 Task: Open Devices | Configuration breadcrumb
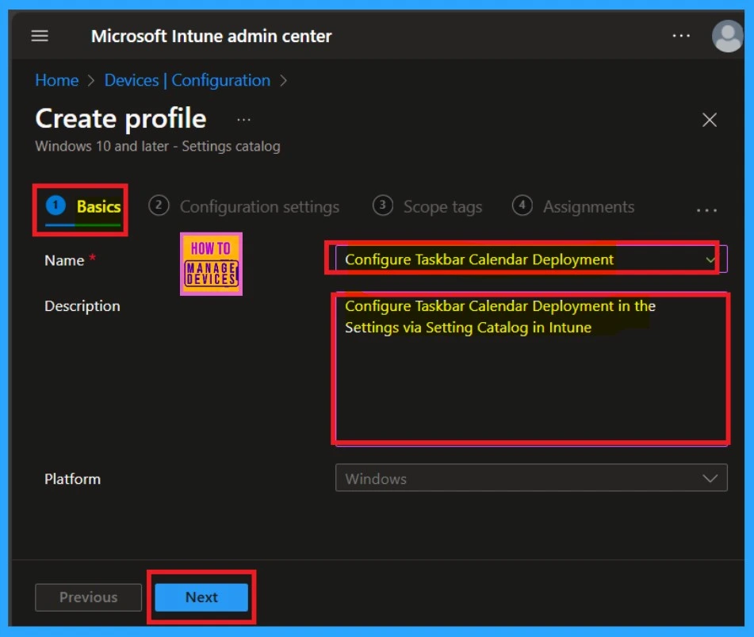coord(188,80)
